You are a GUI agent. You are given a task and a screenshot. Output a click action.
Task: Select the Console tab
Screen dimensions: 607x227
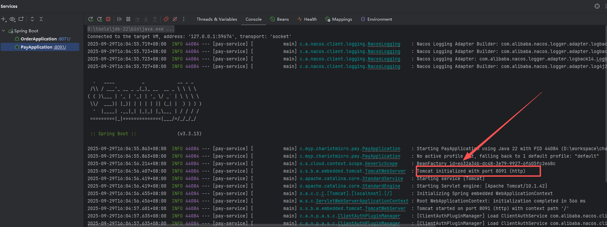(x=253, y=19)
